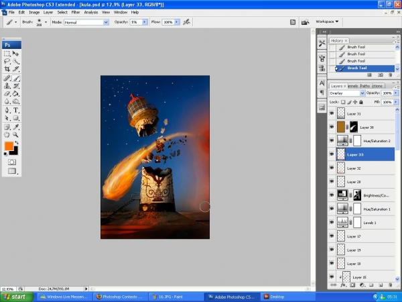The width and height of the screenshot is (402, 302).
Task: Open the brush preset picker
Action: (46, 22)
